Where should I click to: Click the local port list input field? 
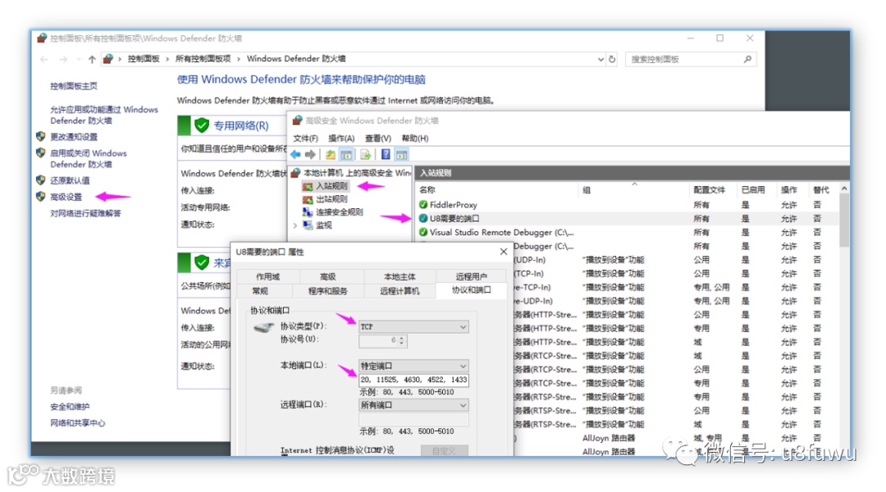click(413, 380)
